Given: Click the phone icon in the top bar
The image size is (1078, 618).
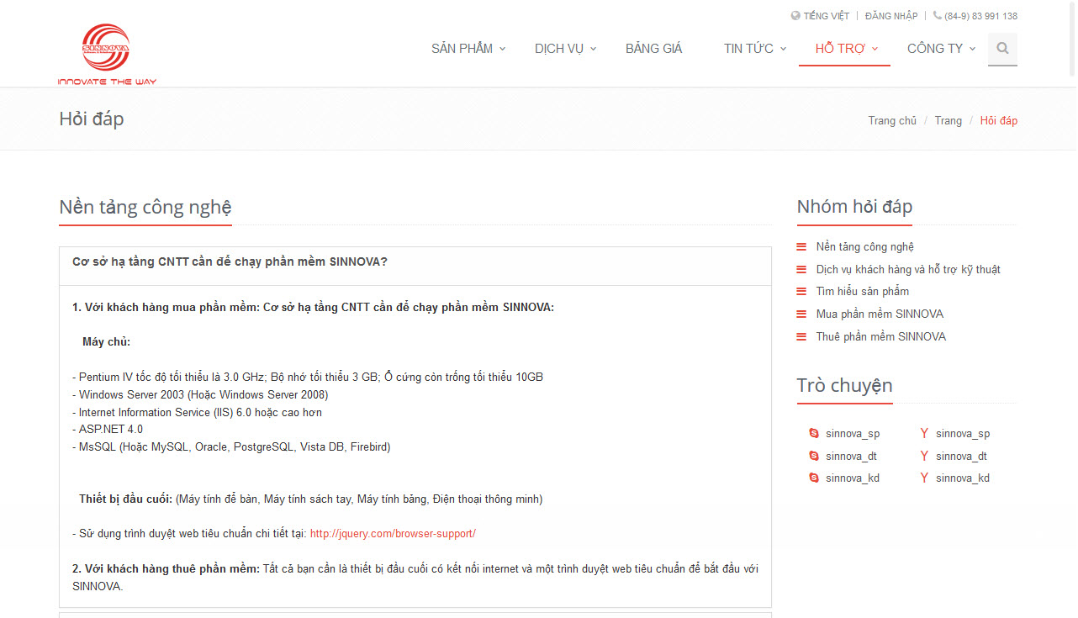Looking at the screenshot, I should coord(938,15).
